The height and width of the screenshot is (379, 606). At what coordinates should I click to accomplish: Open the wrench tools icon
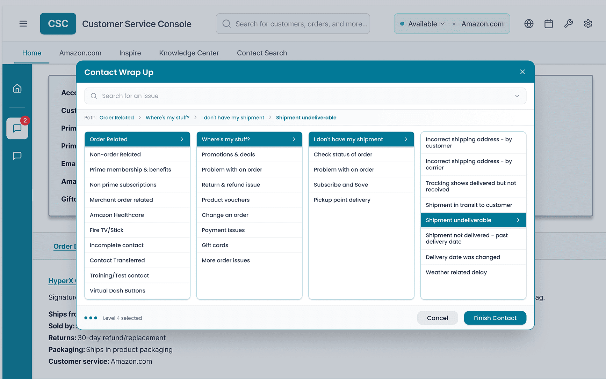click(x=569, y=24)
